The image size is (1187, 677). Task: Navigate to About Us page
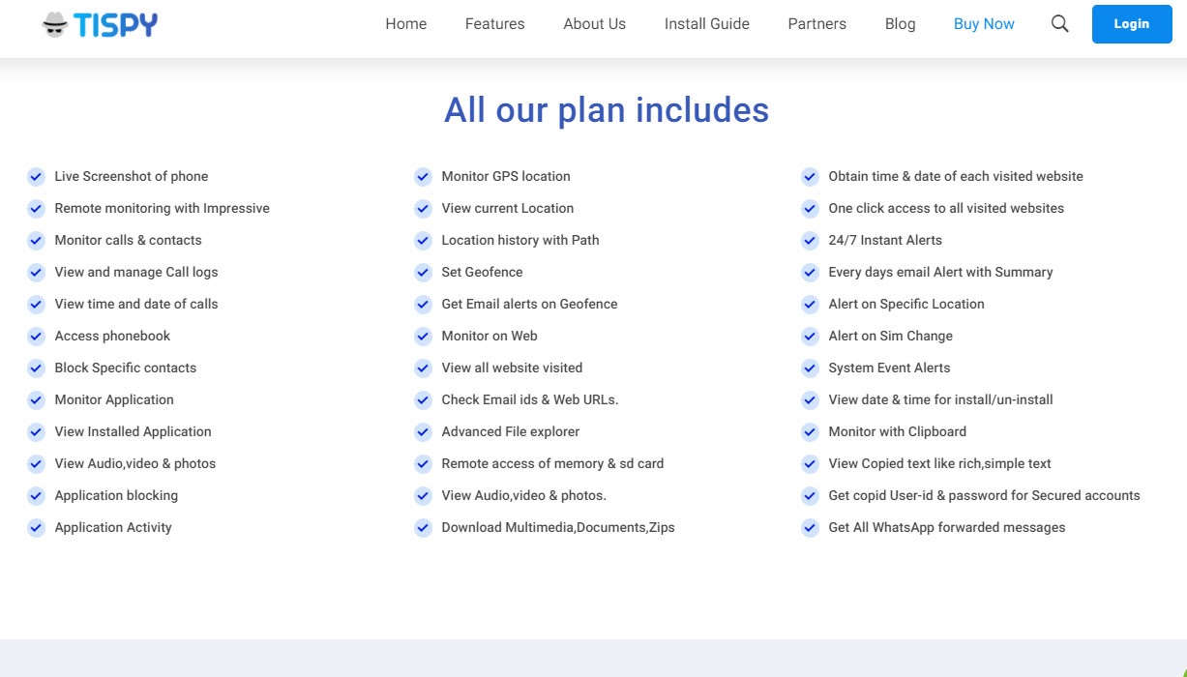pos(594,24)
